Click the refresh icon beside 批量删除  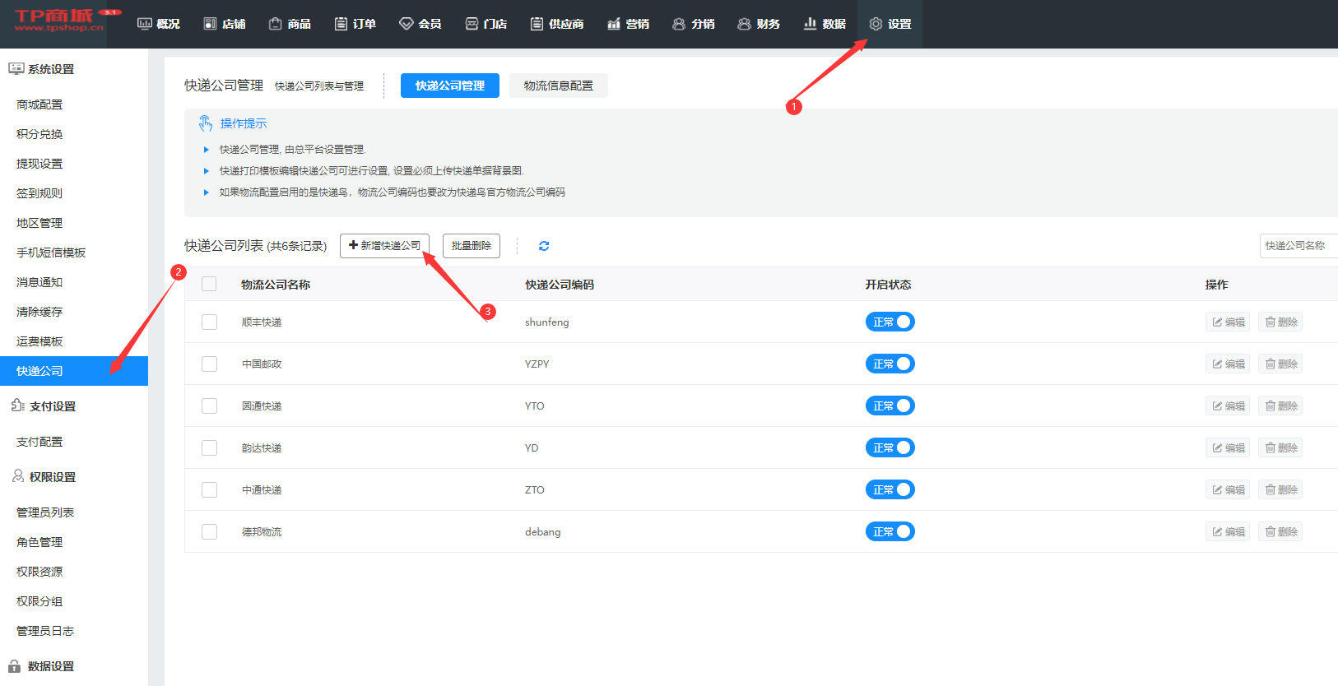point(544,246)
